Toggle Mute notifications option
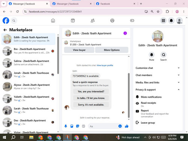 pos(158,97)
